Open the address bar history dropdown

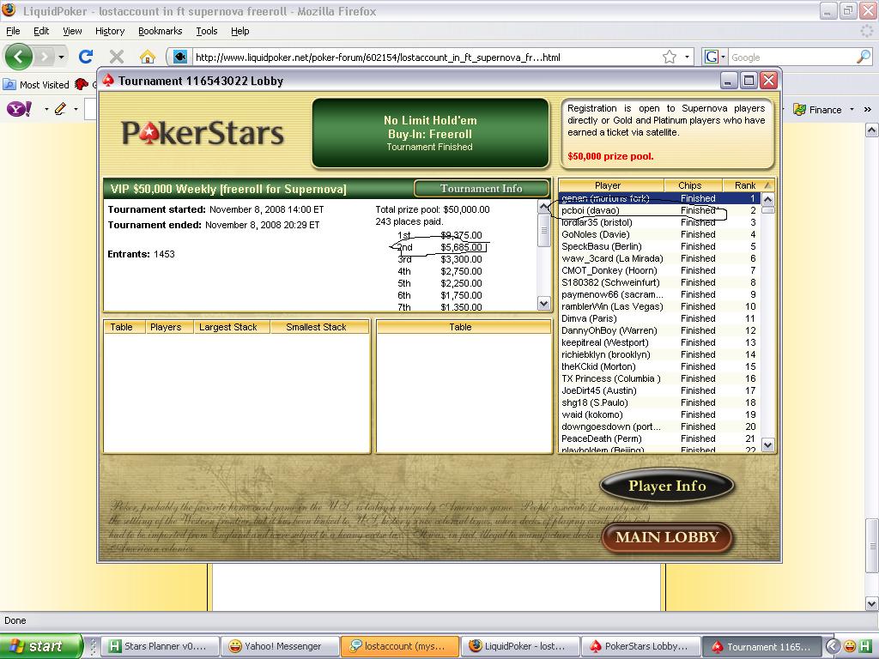pos(688,57)
